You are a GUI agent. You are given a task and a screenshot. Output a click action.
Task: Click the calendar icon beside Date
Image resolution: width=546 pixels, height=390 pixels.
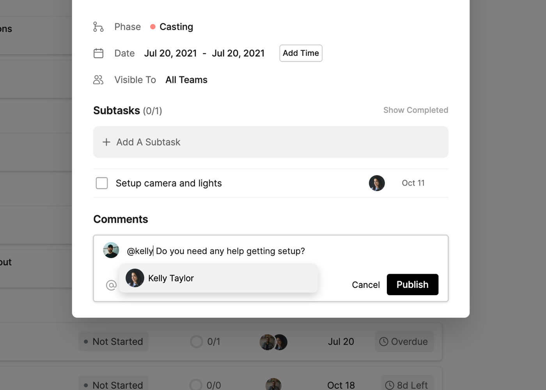point(99,53)
